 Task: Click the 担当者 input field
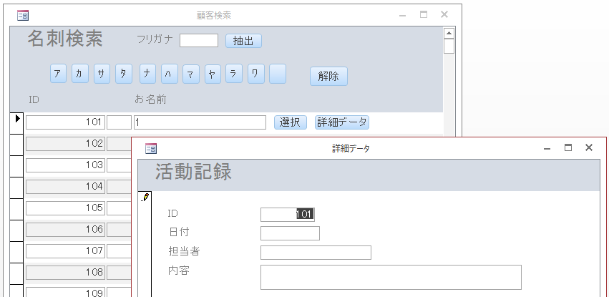tap(316, 253)
